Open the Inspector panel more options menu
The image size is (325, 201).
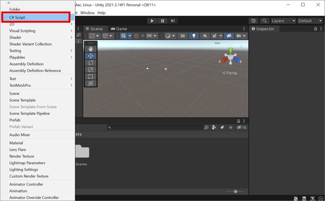(321, 29)
